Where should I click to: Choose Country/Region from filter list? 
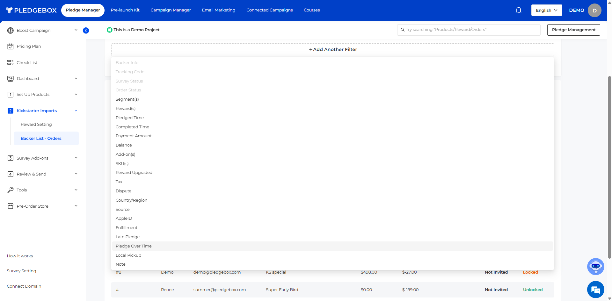131,200
